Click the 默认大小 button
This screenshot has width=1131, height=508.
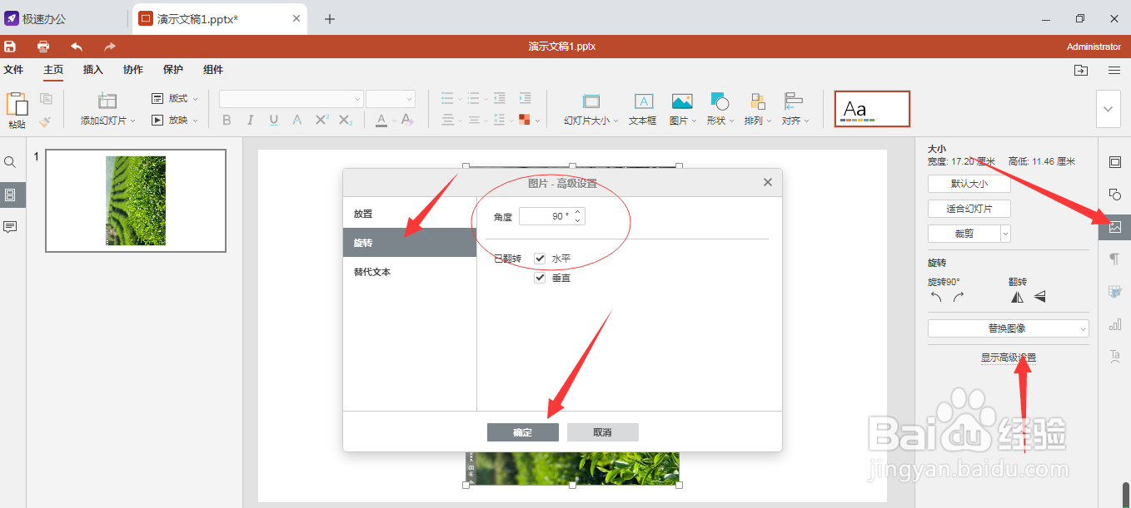pyautogui.click(x=969, y=184)
